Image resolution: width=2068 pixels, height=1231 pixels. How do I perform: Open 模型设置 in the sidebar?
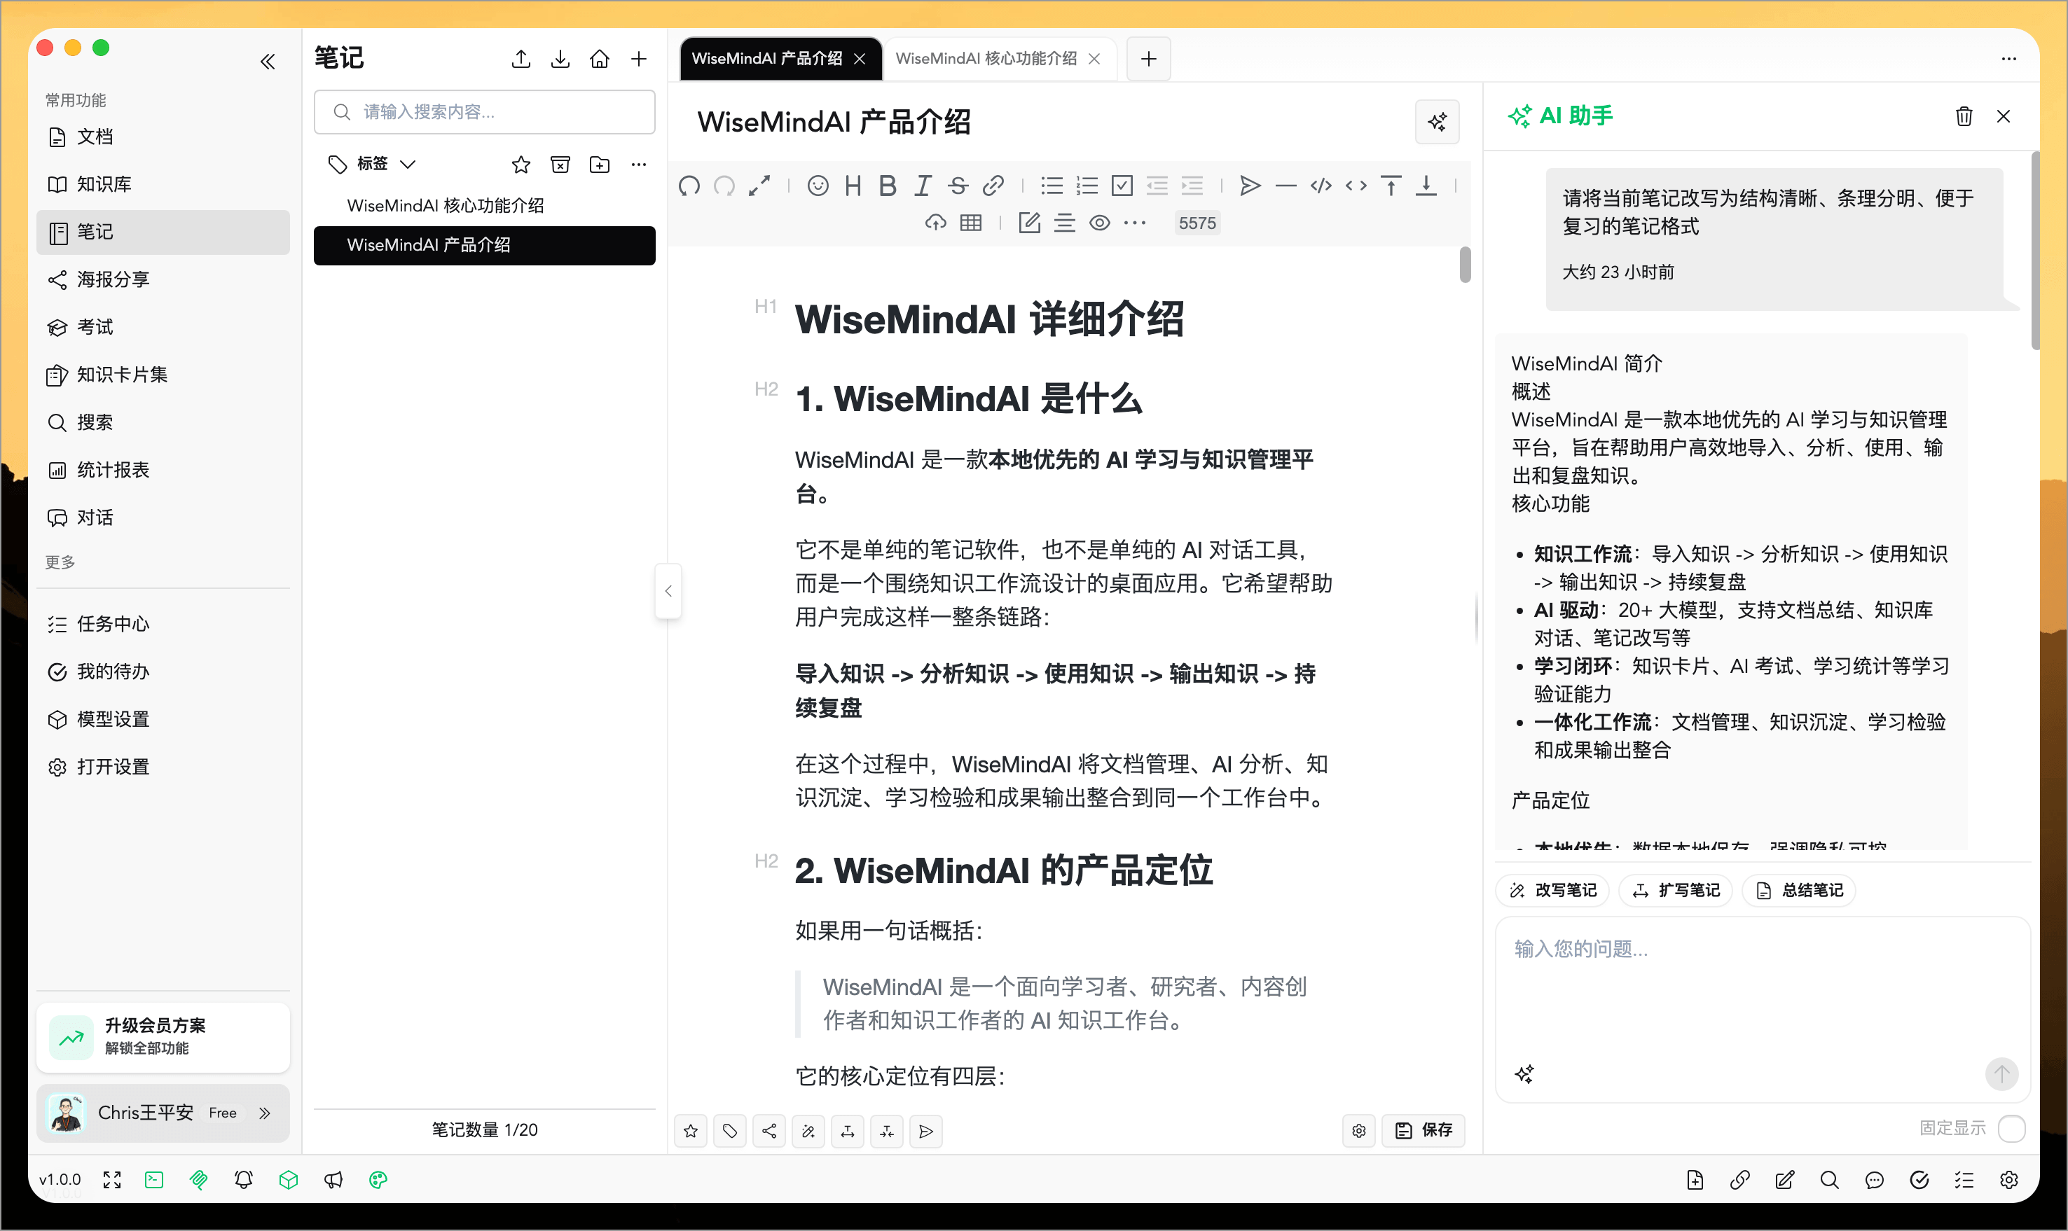(x=113, y=718)
